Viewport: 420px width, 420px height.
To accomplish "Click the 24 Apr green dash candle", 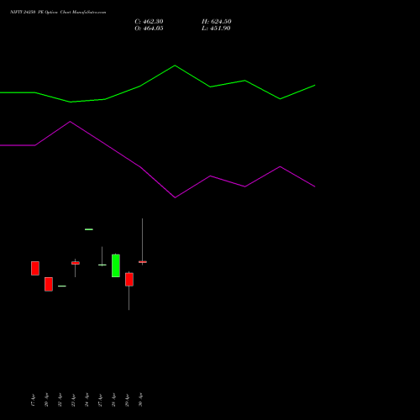I will 89,229.
